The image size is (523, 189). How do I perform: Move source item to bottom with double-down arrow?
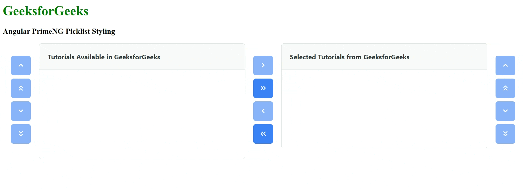pyautogui.click(x=21, y=134)
